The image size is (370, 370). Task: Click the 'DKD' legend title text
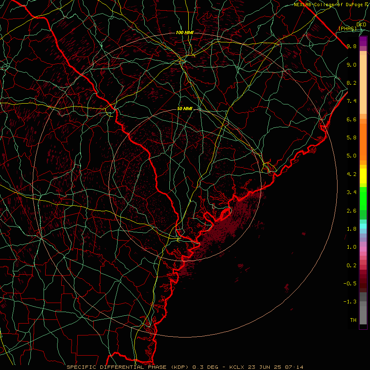click(x=361, y=24)
